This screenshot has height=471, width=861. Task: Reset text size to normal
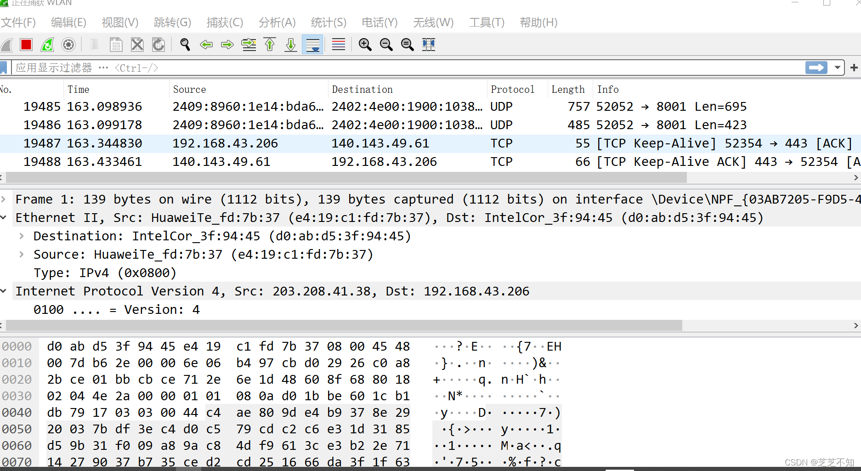point(408,45)
